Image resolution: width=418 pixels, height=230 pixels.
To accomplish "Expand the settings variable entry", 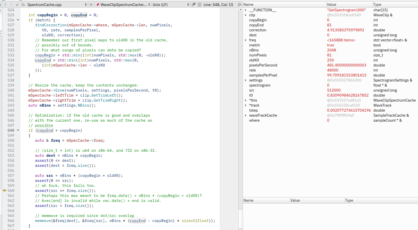I will coord(245,80).
